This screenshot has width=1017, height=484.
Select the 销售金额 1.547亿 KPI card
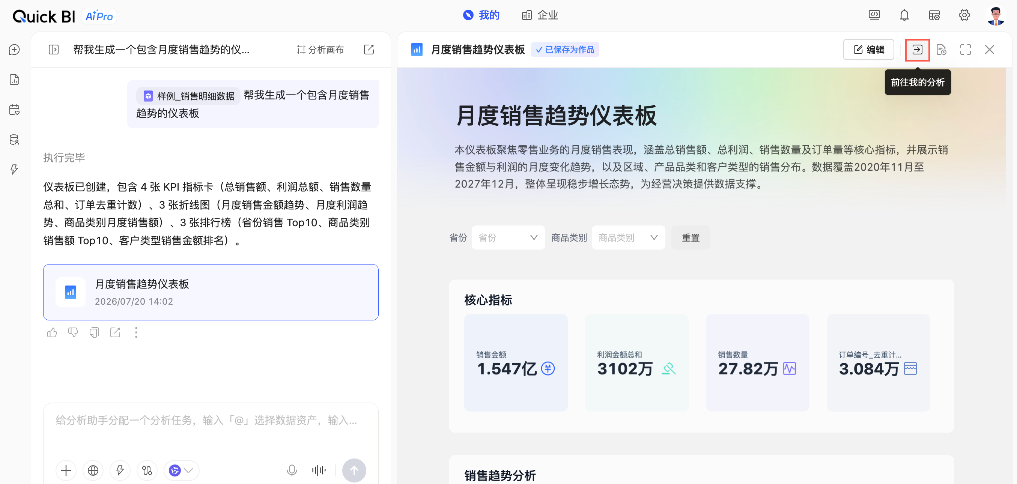516,363
